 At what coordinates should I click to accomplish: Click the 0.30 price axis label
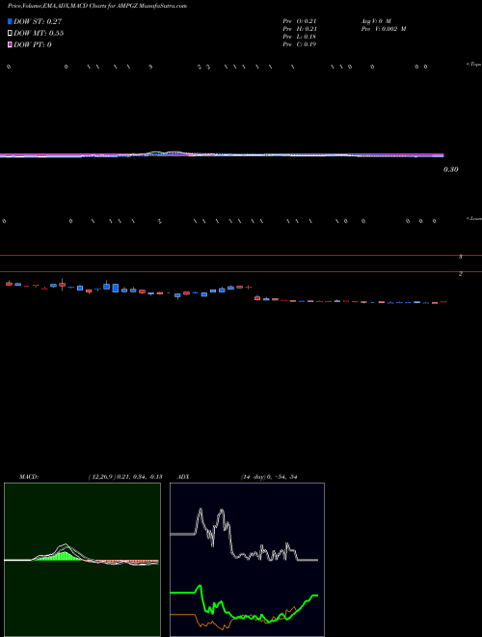450,170
